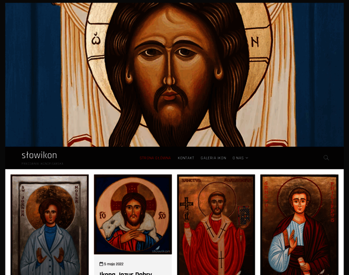Click the słowikon site title
This screenshot has width=349, height=275.
[x=39, y=155]
